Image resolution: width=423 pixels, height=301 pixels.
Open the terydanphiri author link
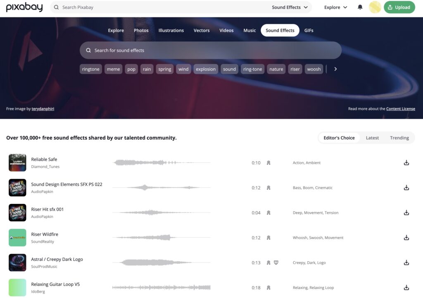point(43,108)
